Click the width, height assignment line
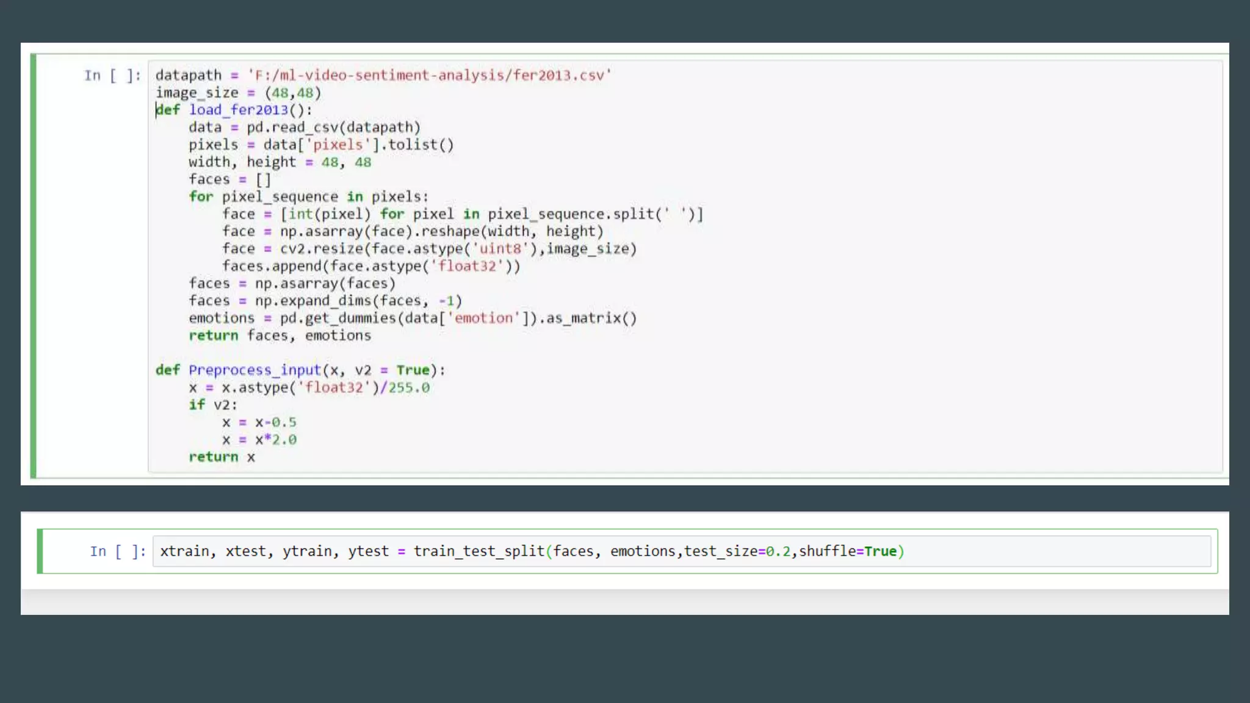 280,162
